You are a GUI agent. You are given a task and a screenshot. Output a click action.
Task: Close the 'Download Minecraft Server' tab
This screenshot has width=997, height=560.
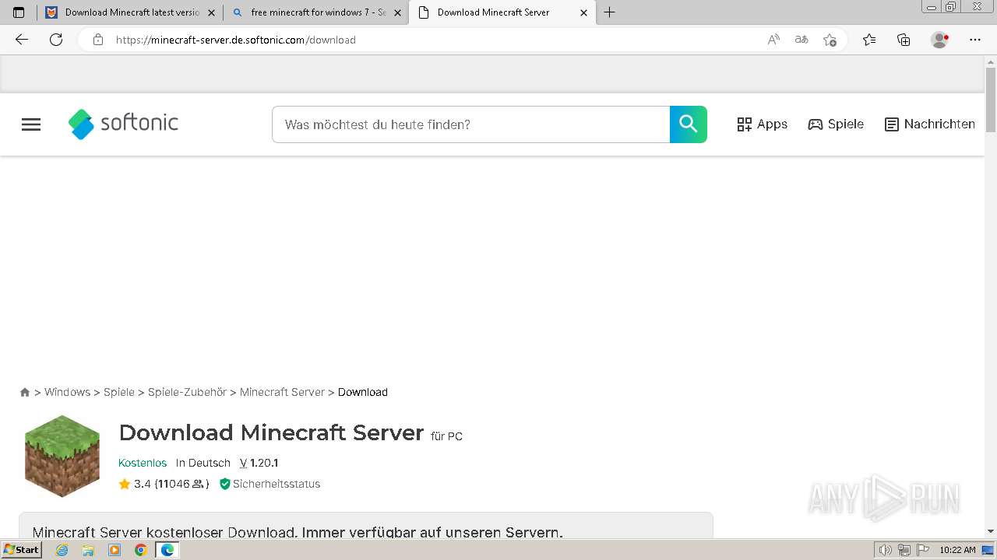pyautogui.click(x=584, y=12)
